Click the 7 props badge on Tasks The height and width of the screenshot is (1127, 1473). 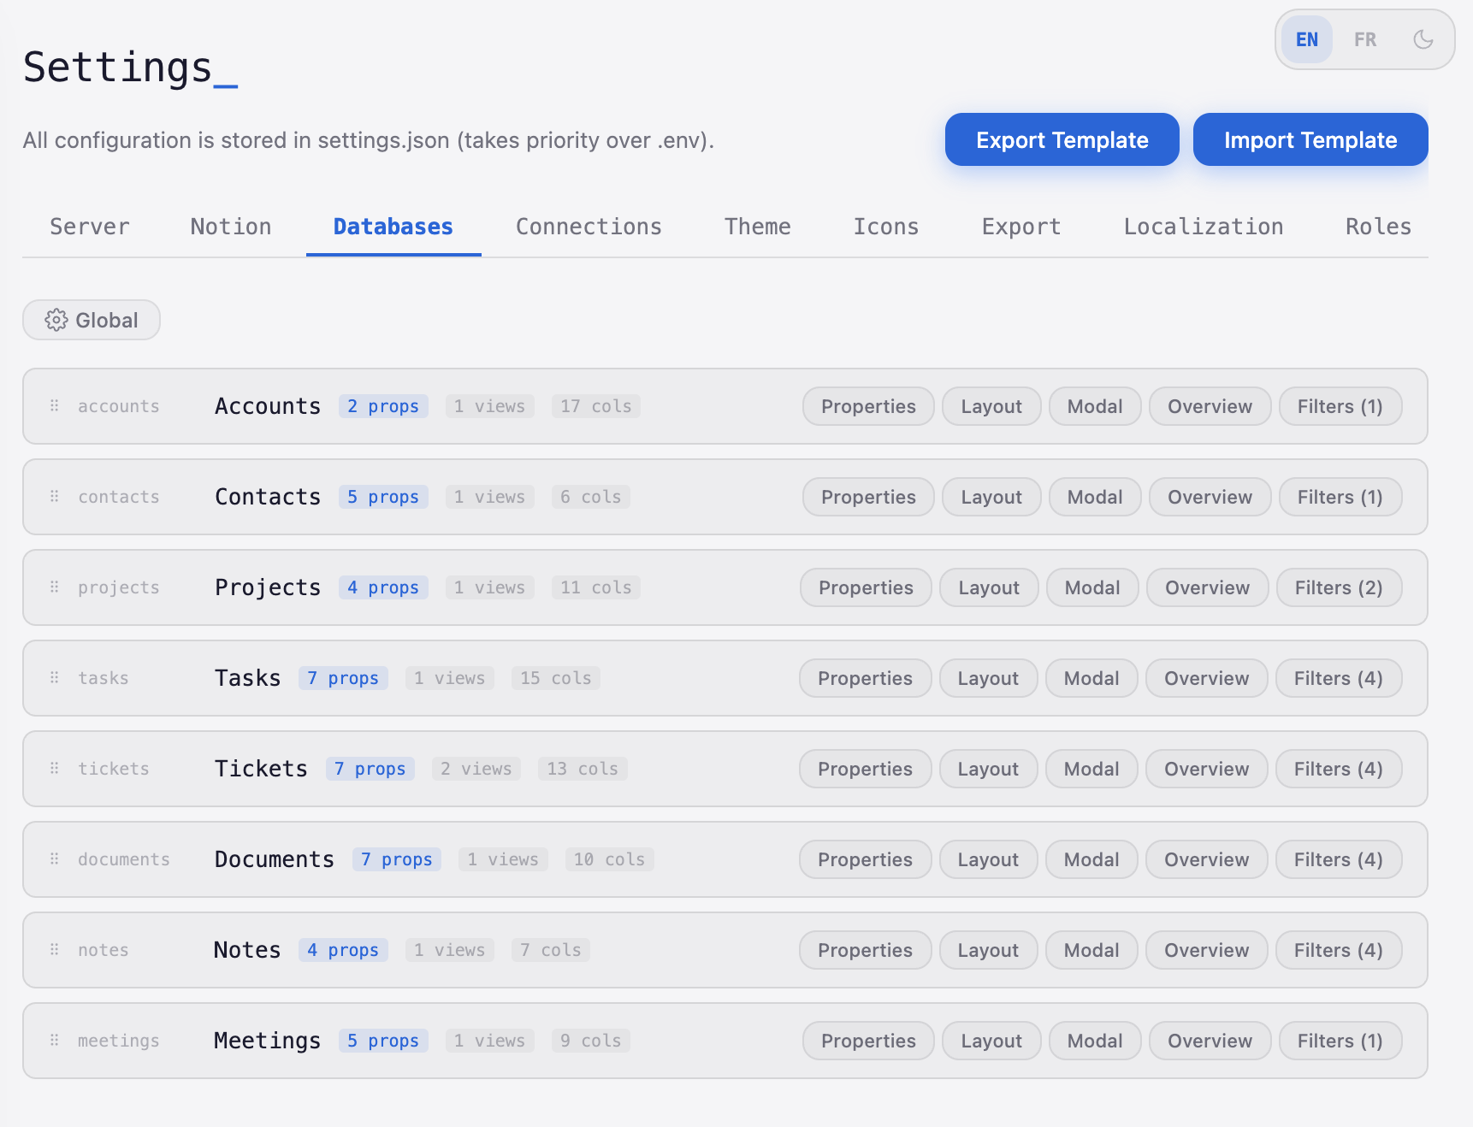pyautogui.click(x=343, y=678)
